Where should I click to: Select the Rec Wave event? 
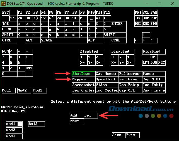click(x=130, y=79)
